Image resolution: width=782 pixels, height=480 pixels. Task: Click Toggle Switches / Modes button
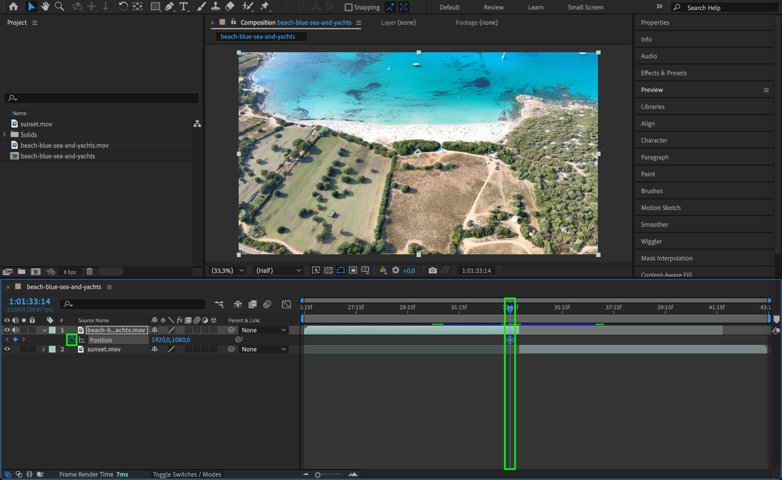tap(187, 474)
